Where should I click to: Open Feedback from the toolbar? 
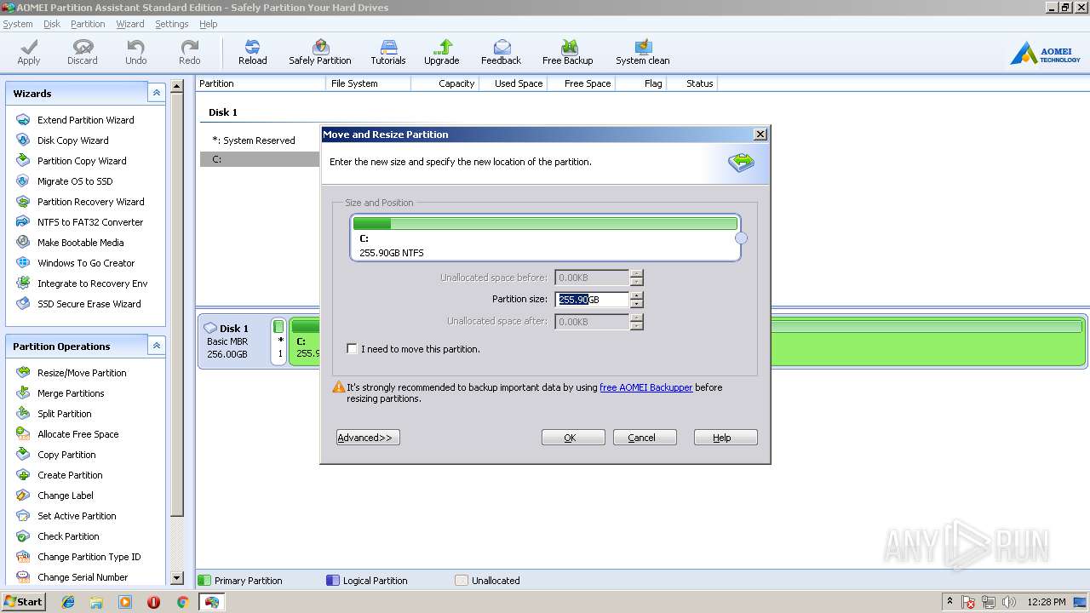(502, 52)
